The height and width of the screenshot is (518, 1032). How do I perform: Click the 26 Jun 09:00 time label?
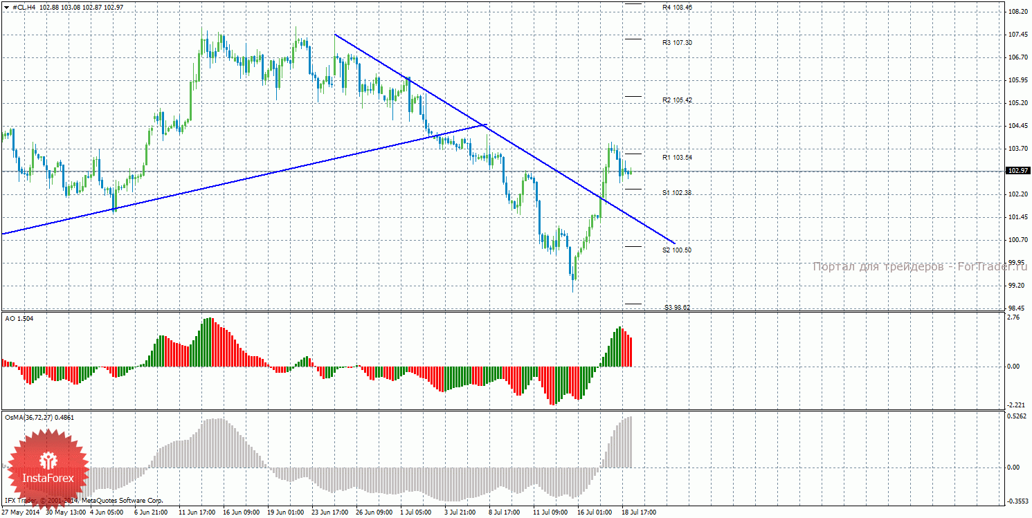[x=374, y=513]
